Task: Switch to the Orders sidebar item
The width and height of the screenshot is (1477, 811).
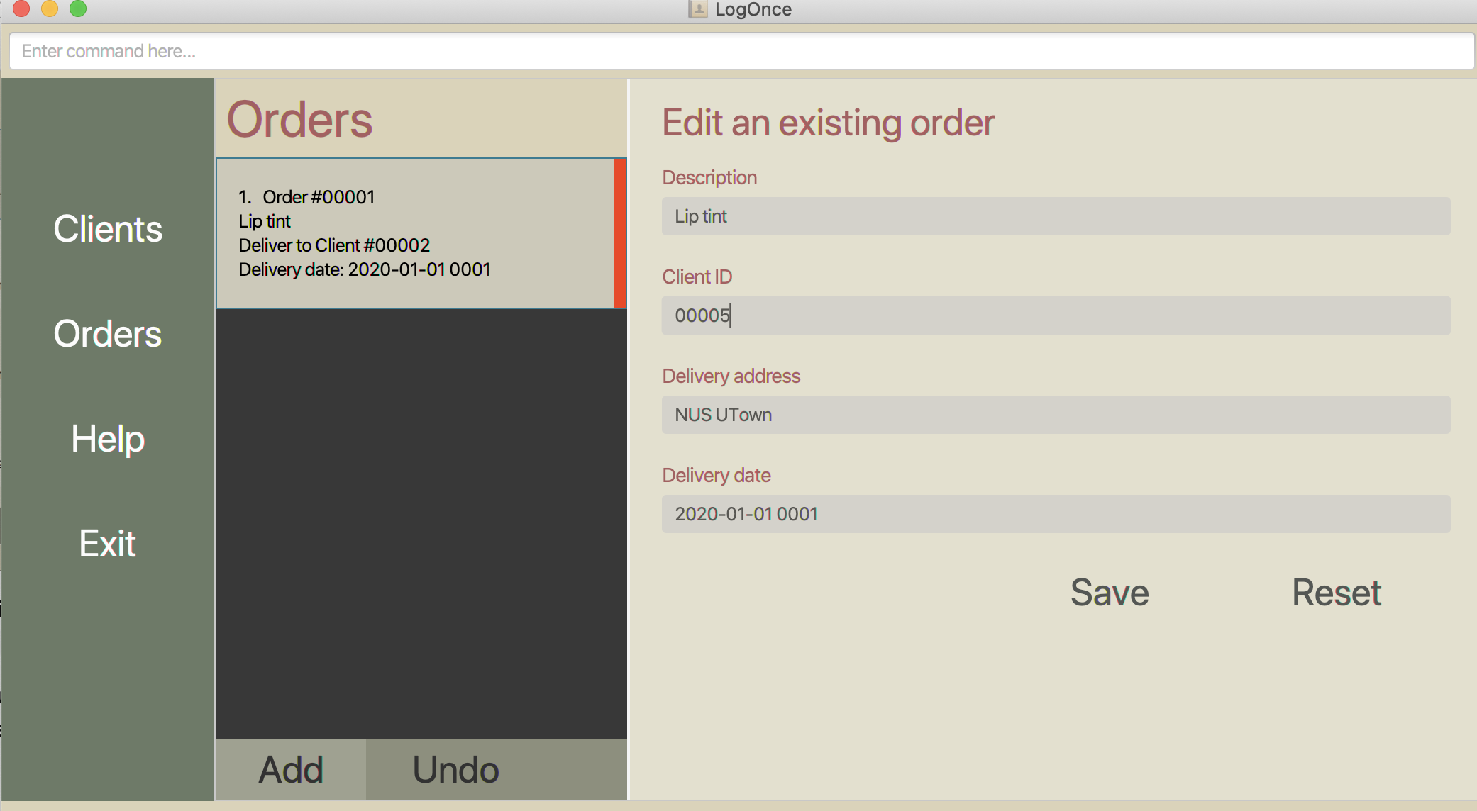Action: coord(108,334)
